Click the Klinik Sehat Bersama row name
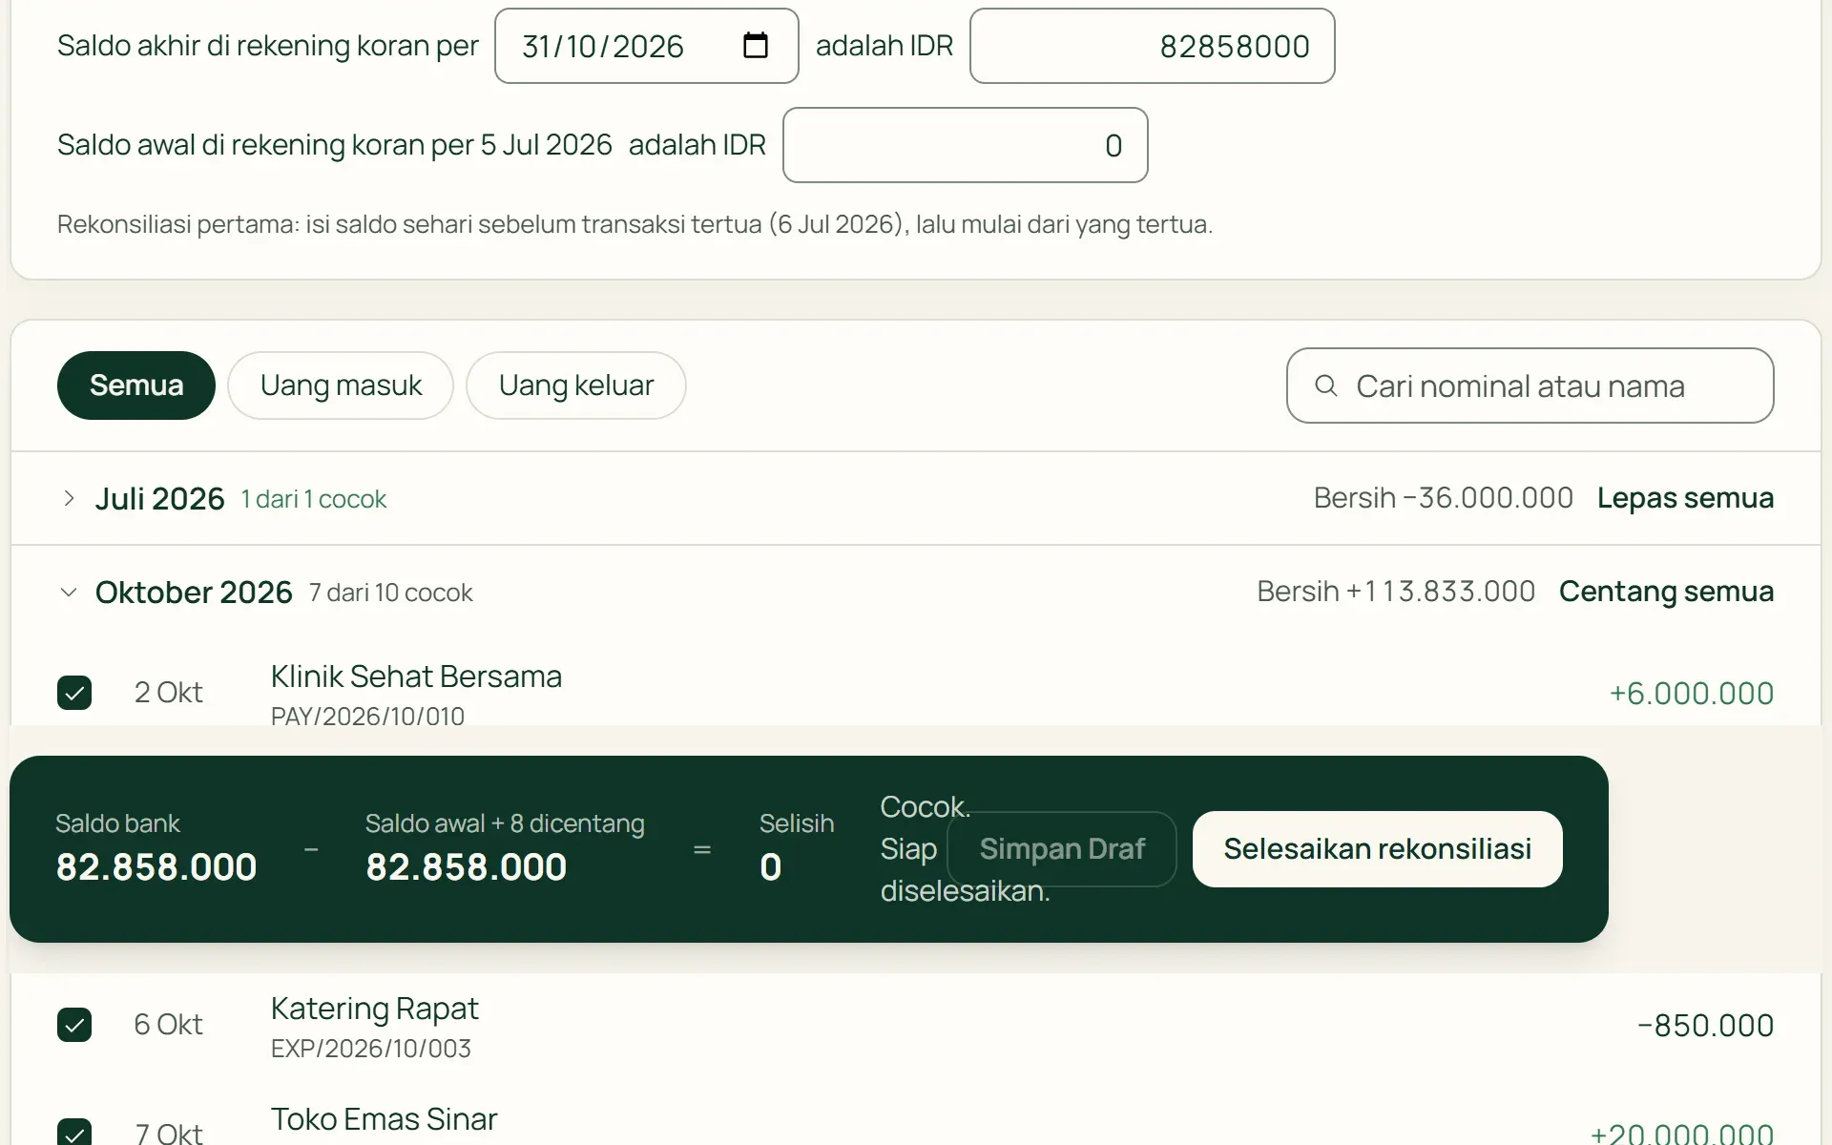The image size is (1832, 1145). coord(416,677)
